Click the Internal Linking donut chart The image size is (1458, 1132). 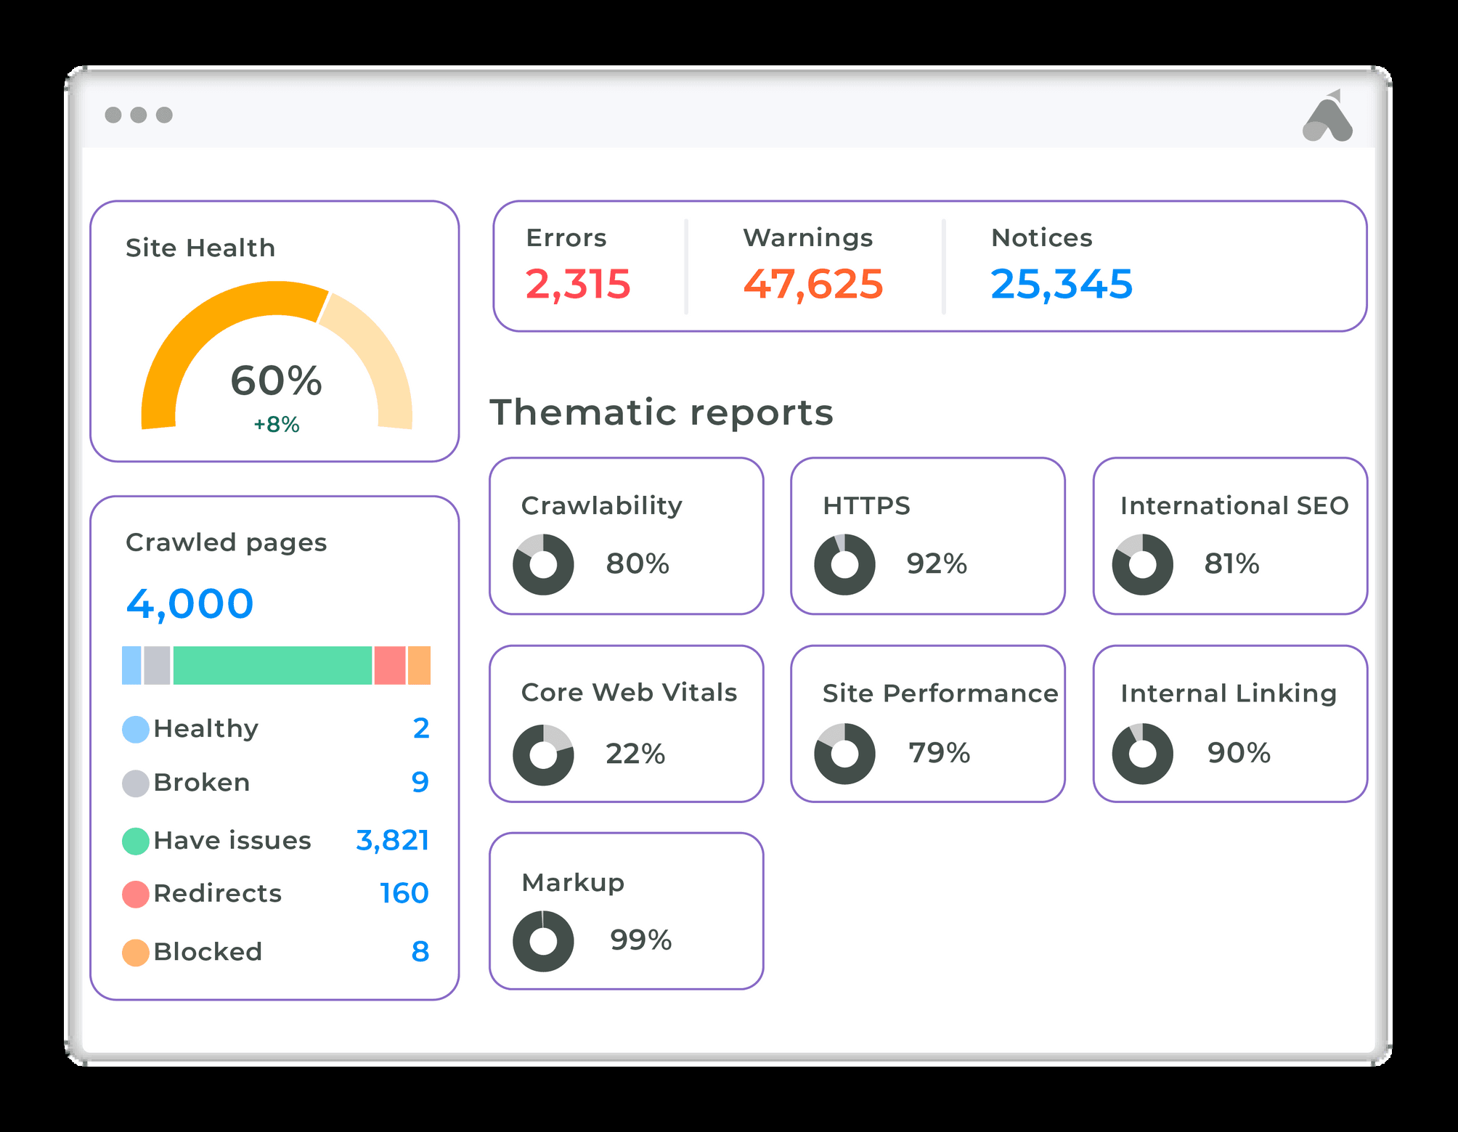tap(1142, 754)
